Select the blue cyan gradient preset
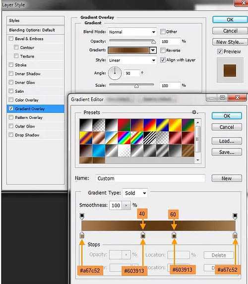 pos(99,151)
